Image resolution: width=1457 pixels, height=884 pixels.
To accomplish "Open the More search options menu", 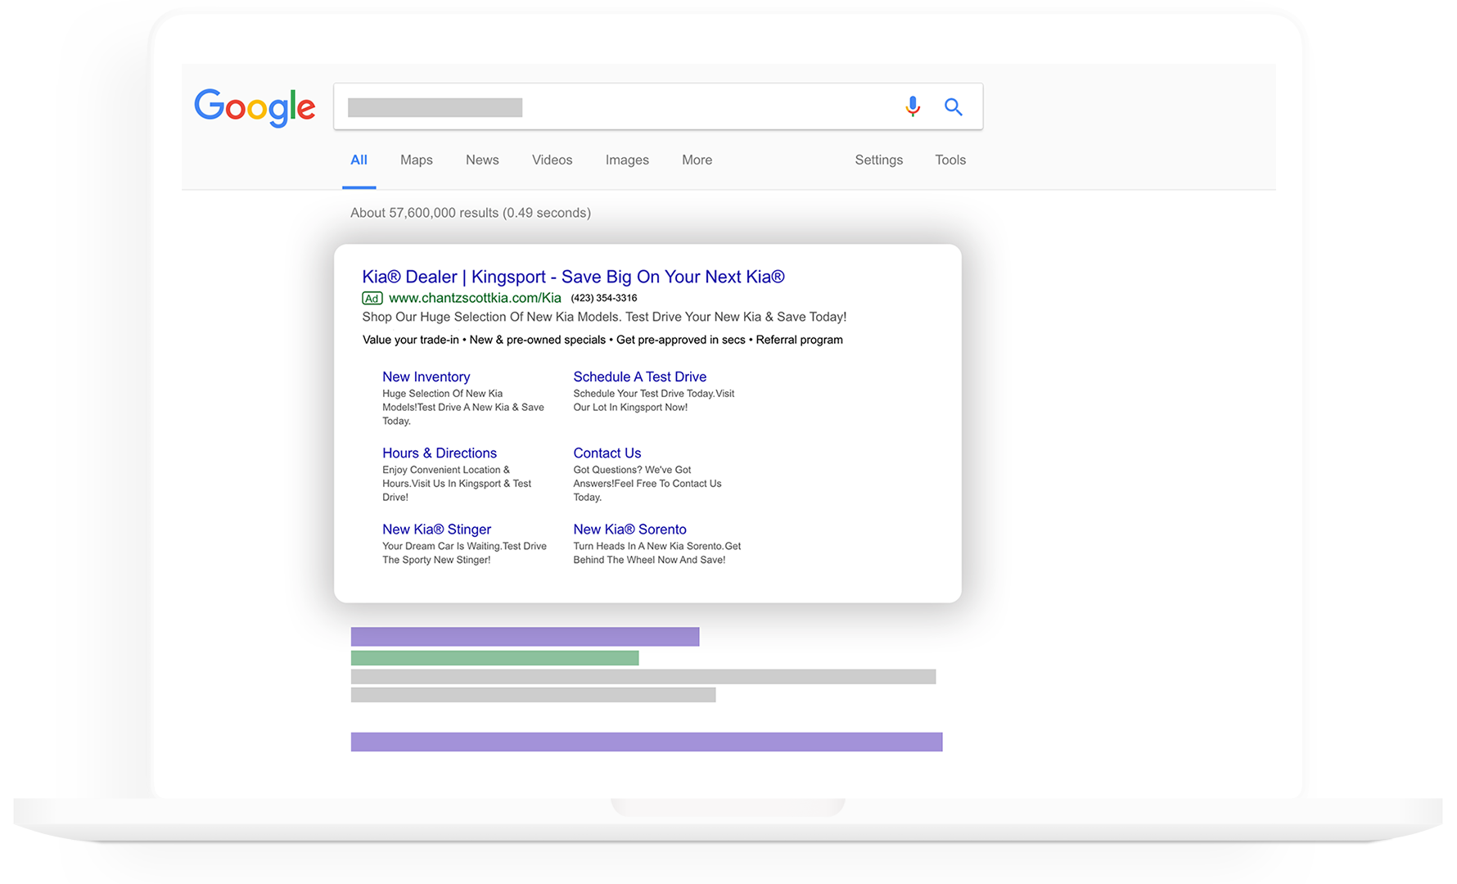I will pyautogui.click(x=697, y=160).
